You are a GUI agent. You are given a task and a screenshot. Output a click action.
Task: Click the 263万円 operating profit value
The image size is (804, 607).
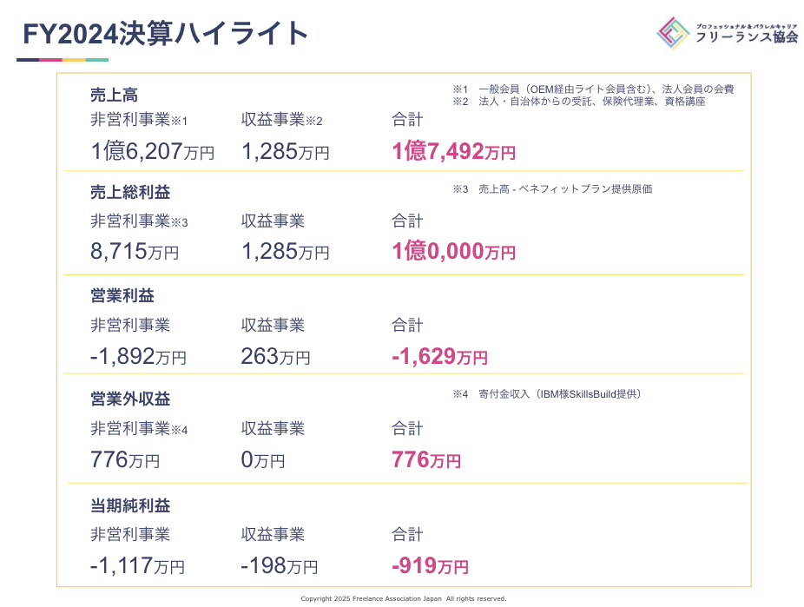click(x=275, y=356)
